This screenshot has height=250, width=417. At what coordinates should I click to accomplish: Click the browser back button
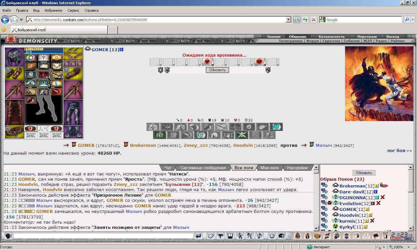[5, 20]
